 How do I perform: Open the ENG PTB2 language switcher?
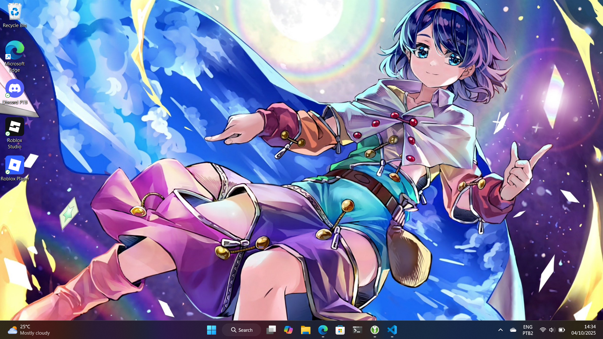[x=528, y=330]
